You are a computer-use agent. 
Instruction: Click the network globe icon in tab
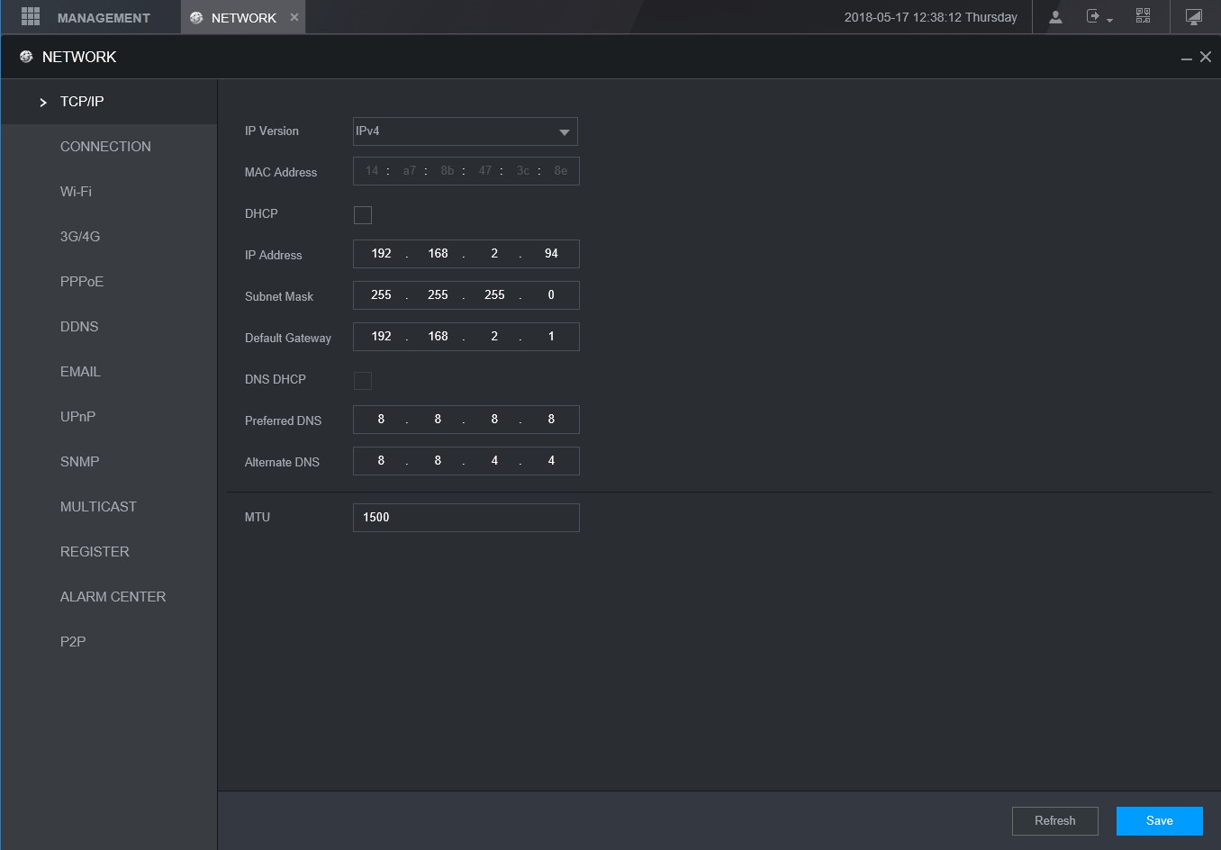[196, 17]
